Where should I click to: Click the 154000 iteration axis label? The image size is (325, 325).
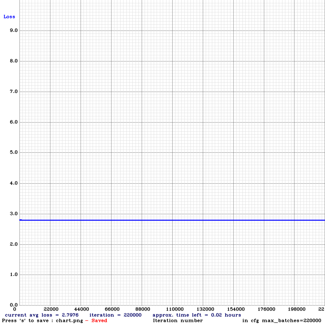(x=236, y=309)
